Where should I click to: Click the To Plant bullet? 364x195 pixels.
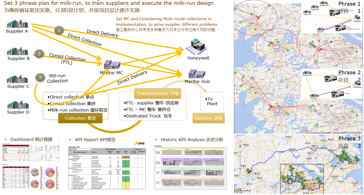coord(211,101)
